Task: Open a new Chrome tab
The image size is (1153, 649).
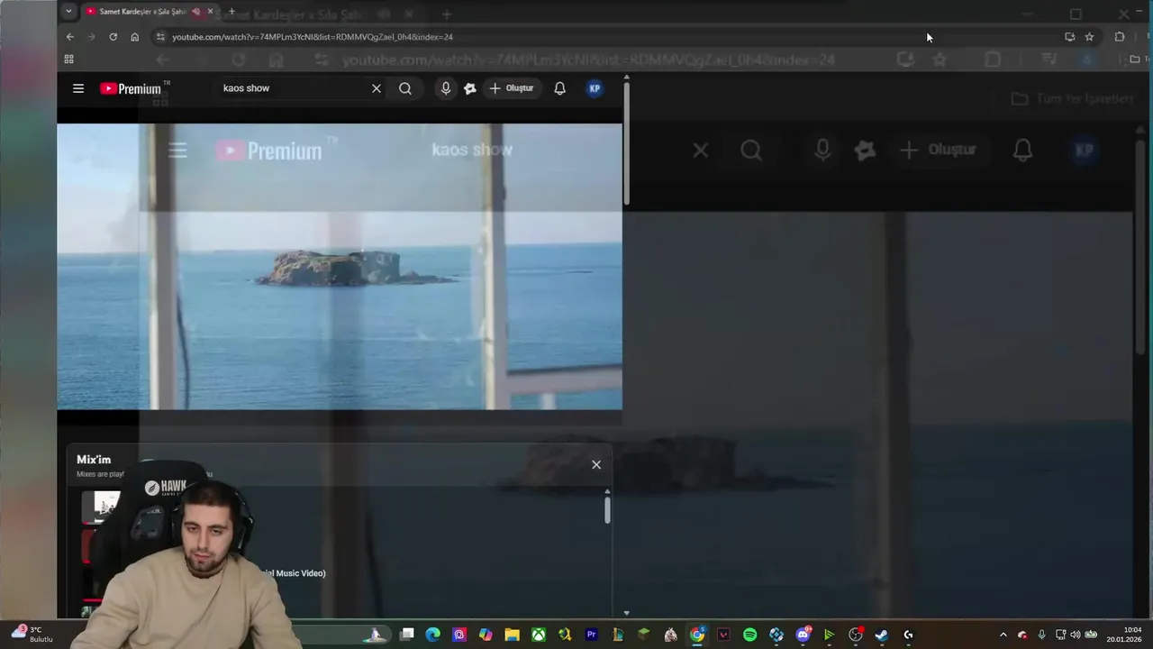Action: click(232, 12)
